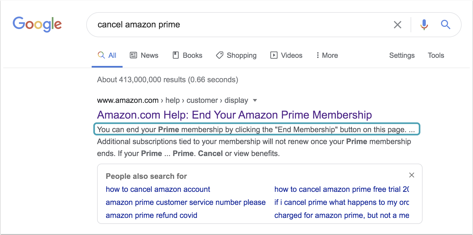Open the More options menu
Viewport: 473px width, 235px height.
click(327, 55)
